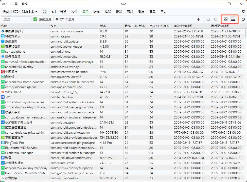Open the Redmi K70 device dropdown
The image size is (247, 182).
(x=20, y=11)
